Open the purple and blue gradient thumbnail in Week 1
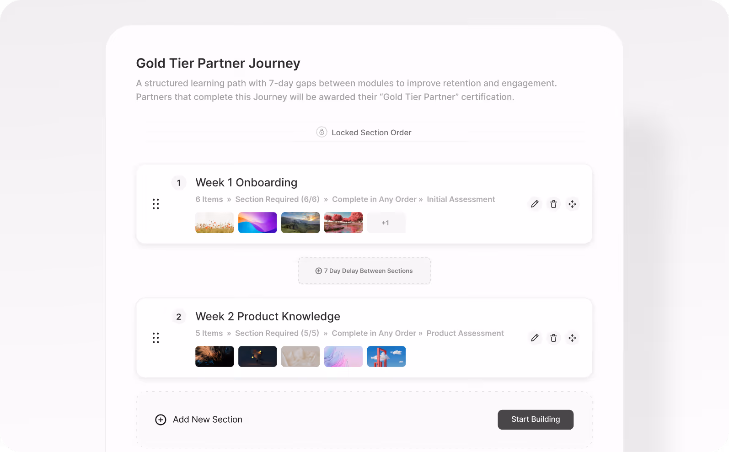This screenshot has width=729, height=452. coord(257,223)
